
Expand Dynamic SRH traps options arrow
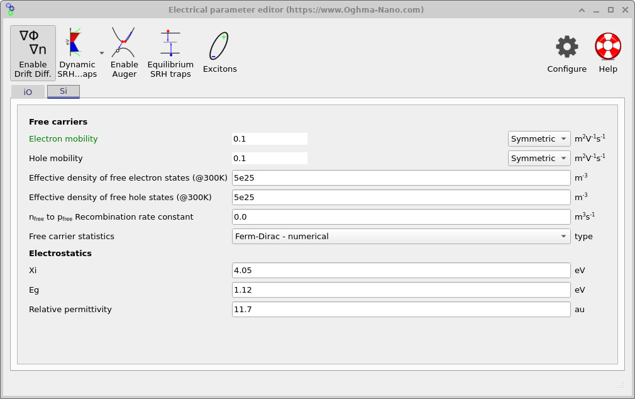pos(101,53)
